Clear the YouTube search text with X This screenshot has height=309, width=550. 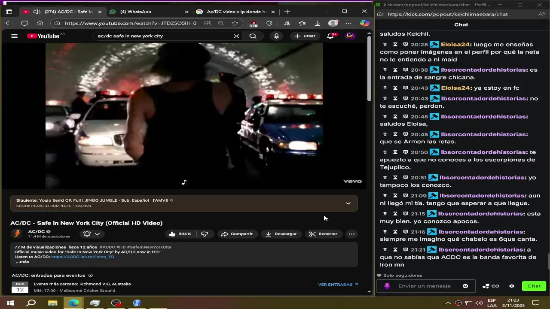(x=236, y=36)
